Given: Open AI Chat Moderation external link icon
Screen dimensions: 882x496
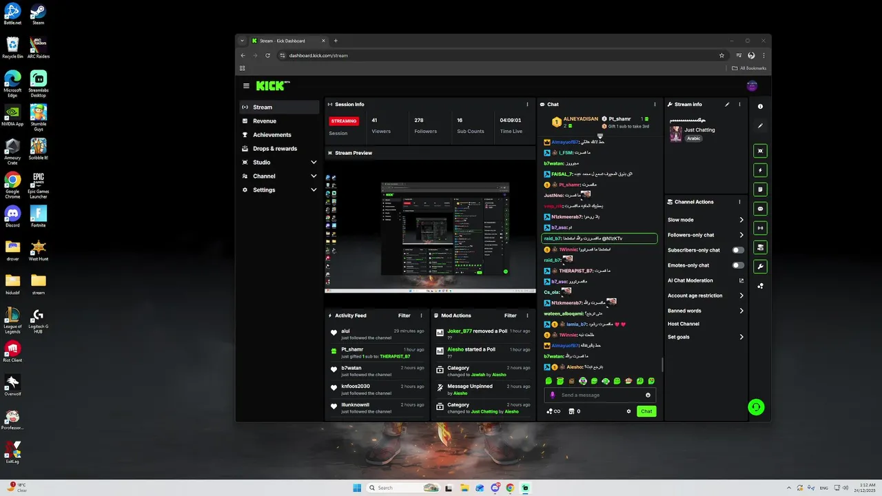Looking at the screenshot, I should click(x=741, y=280).
